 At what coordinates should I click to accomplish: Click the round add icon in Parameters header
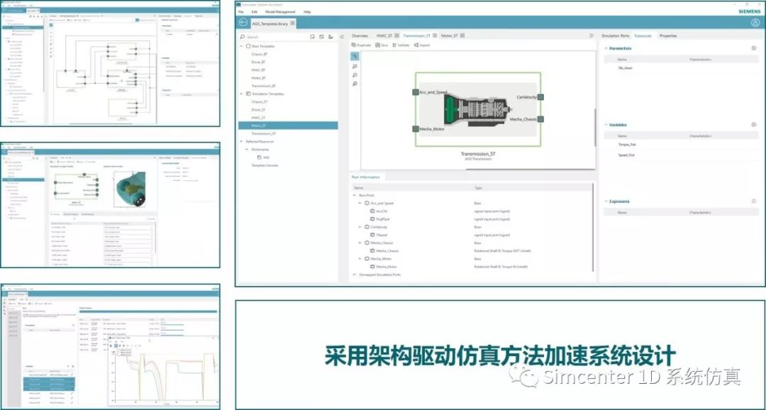click(x=754, y=48)
